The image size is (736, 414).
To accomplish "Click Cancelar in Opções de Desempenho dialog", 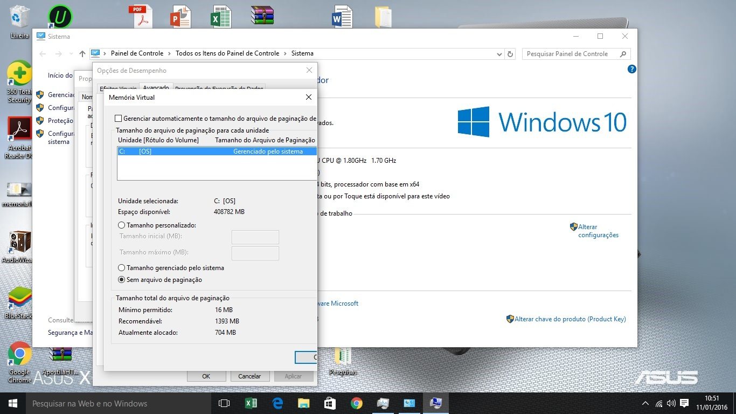I will click(x=249, y=376).
